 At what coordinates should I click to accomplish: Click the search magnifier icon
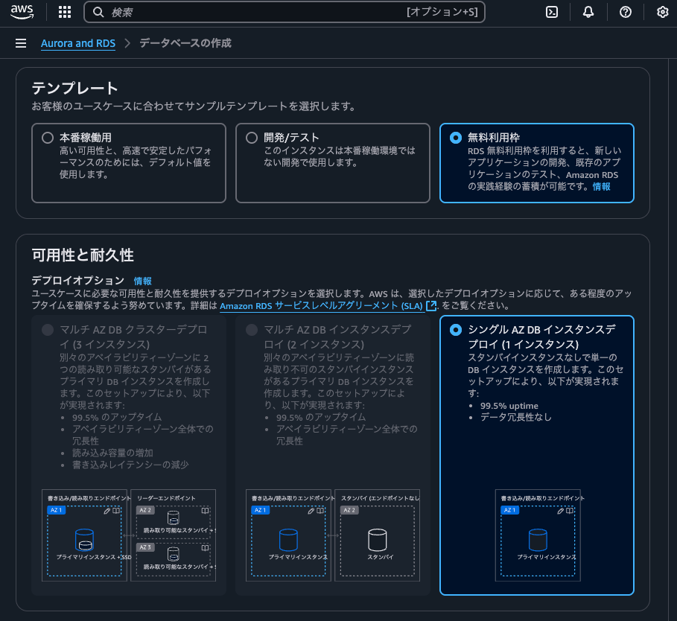coord(98,12)
